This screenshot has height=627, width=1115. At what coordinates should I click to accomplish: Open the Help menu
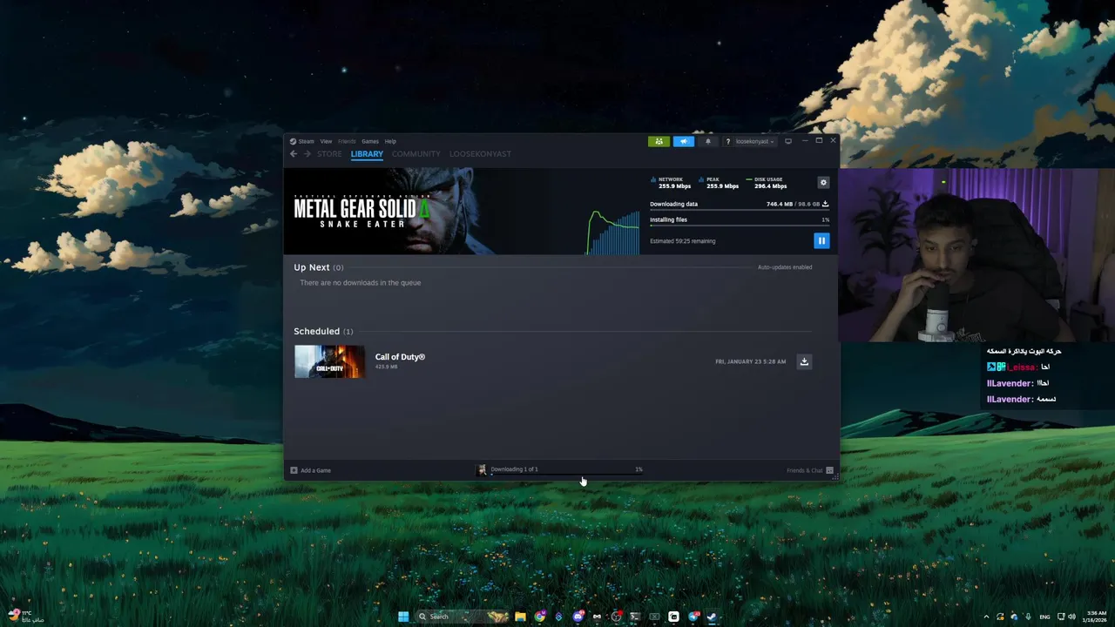(x=390, y=141)
